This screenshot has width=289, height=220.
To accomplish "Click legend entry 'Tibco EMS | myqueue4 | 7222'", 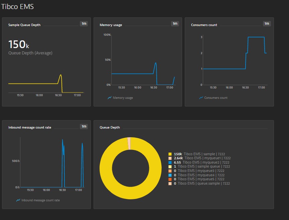I will 201,175.
